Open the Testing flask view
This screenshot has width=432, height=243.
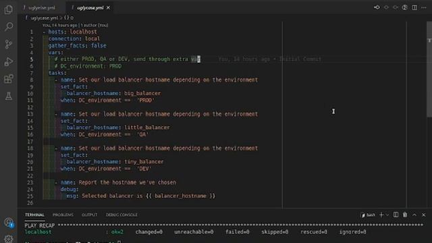pos(9,96)
